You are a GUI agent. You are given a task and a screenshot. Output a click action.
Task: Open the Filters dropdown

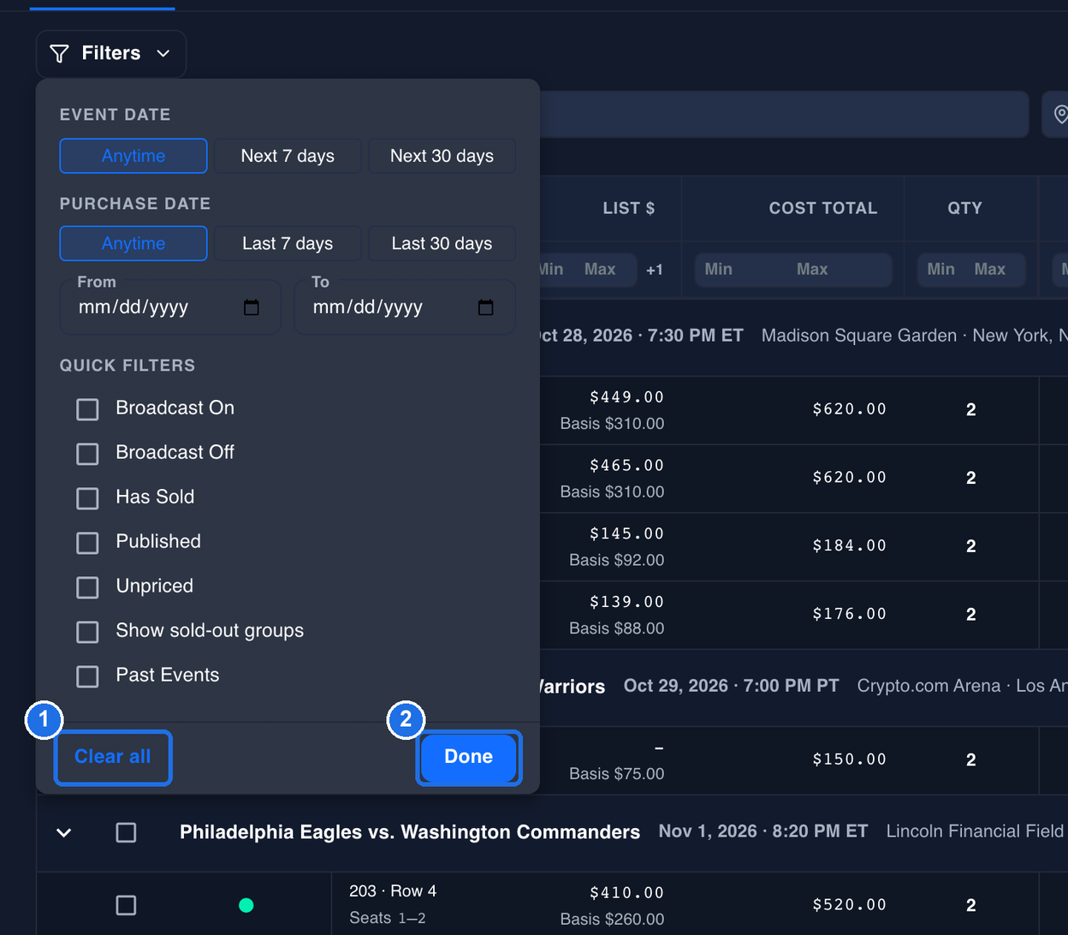coord(111,54)
